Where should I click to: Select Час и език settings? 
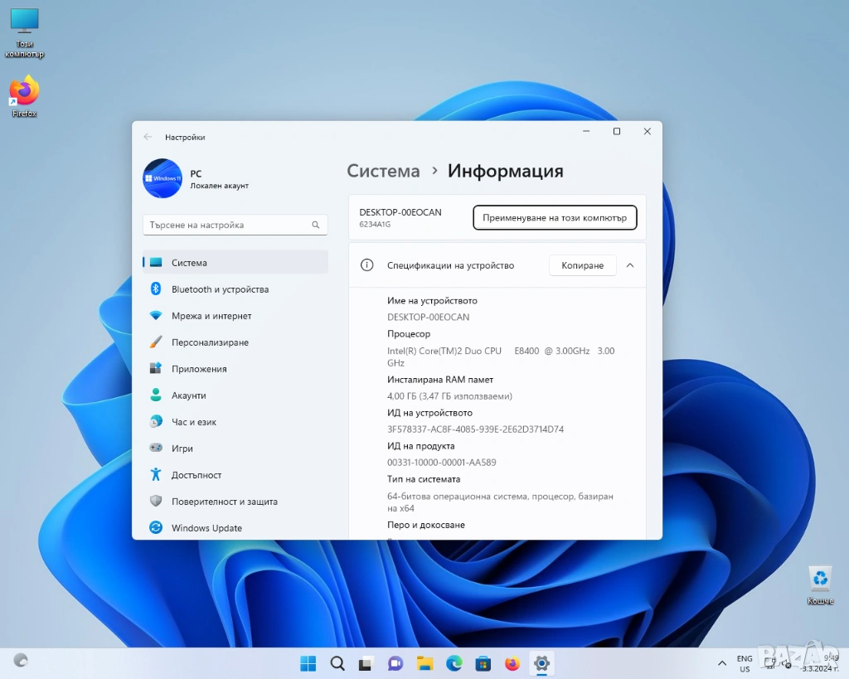point(194,422)
